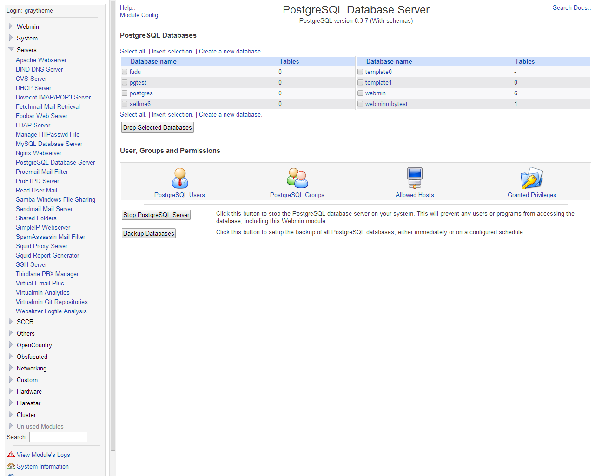Tick the template1 database checkbox

coord(360,83)
